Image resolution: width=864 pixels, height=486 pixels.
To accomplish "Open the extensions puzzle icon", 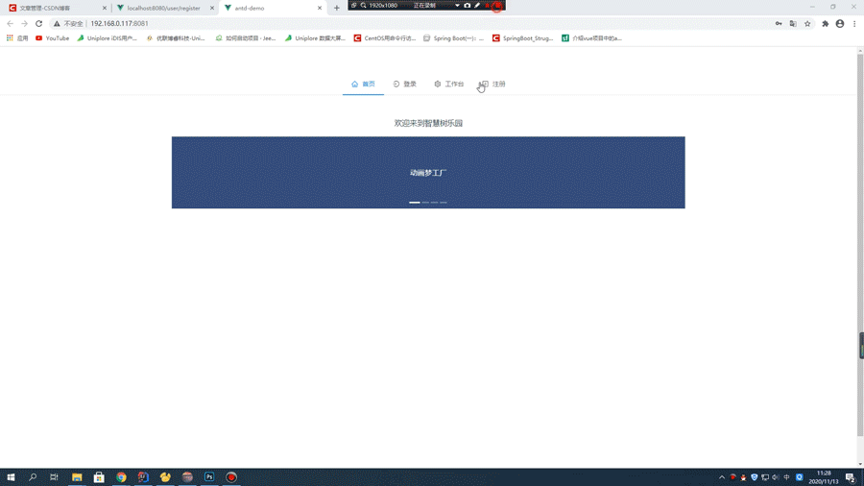I will point(825,24).
